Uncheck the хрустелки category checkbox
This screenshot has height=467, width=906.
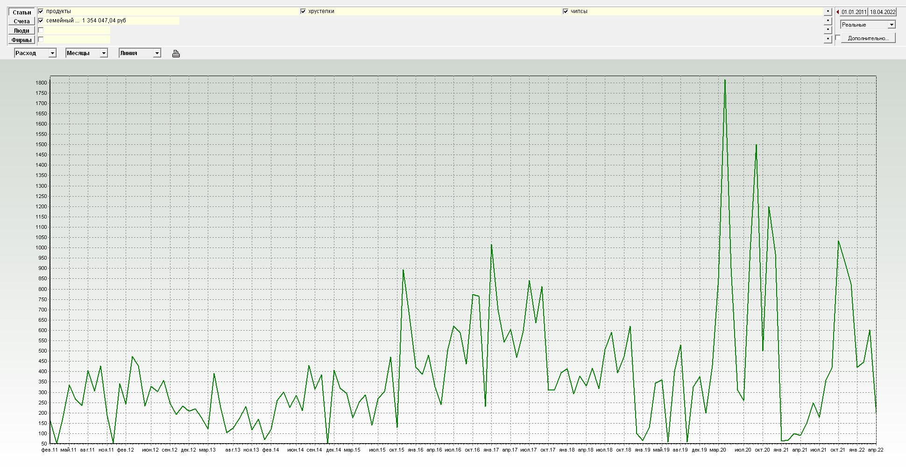coord(303,11)
